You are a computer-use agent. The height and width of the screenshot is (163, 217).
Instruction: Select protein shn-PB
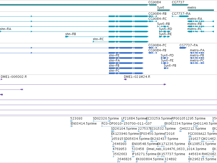click(x=126, y=68)
